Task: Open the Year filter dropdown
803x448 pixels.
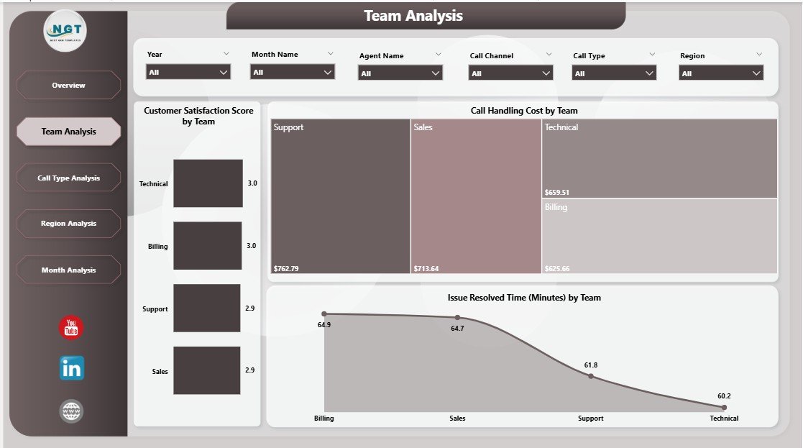Action: point(188,72)
